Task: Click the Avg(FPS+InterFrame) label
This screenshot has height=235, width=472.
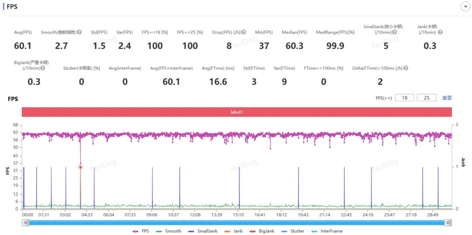Action: click(x=171, y=68)
